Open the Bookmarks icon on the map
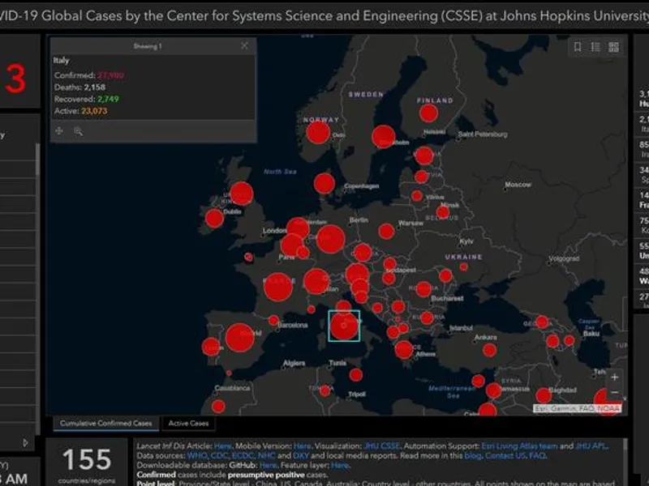 (x=578, y=47)
